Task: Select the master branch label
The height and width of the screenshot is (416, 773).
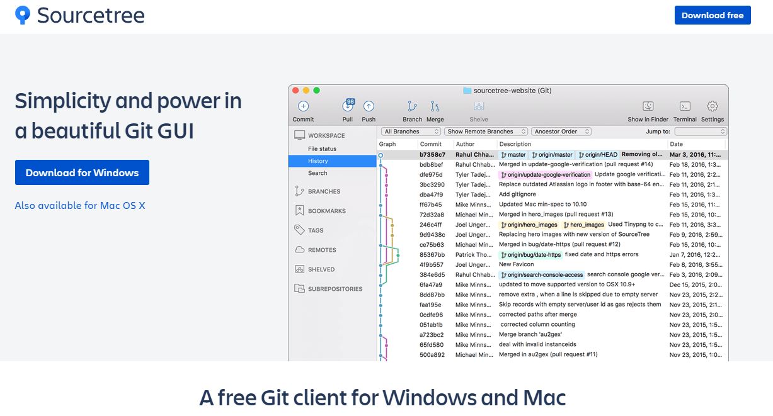Action: click(x=513, y=155)
